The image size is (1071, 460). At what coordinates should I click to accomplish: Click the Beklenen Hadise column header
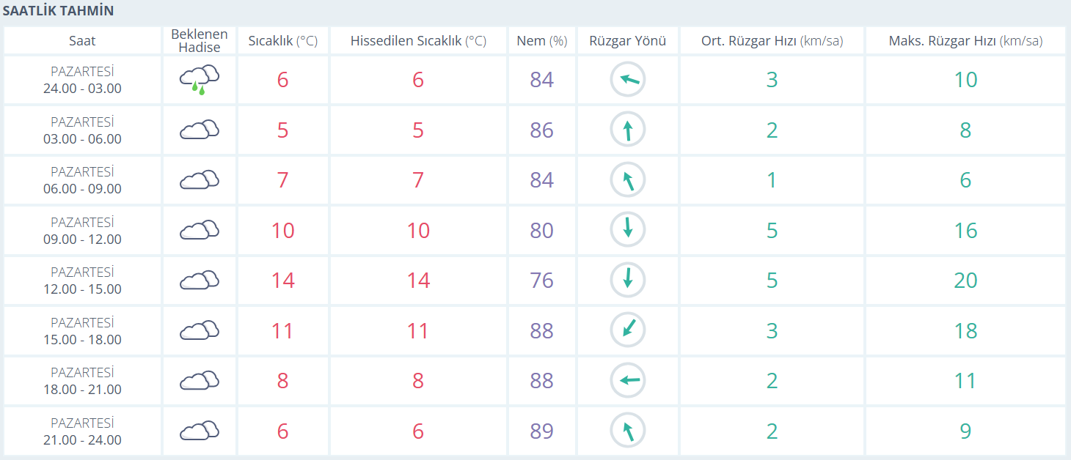coord(200,41)
